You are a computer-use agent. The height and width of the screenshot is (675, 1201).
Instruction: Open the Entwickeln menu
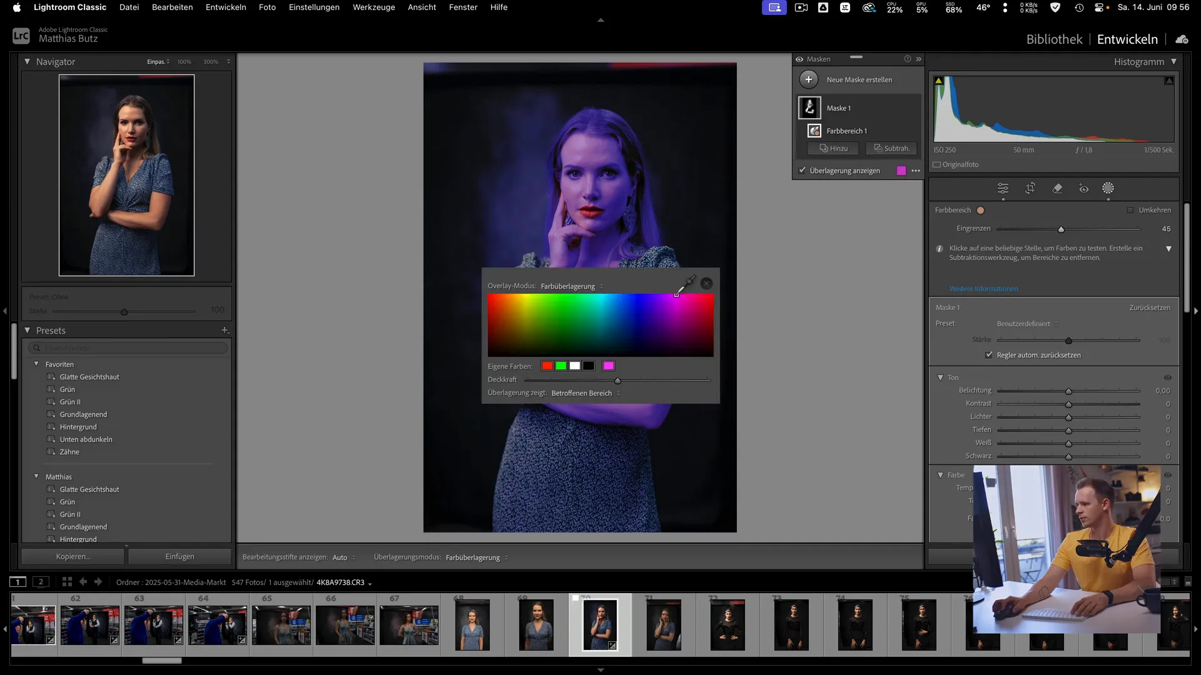(225, 7)
